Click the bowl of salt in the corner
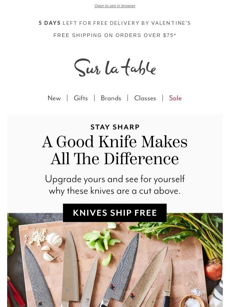The height and width of the screenshot is (307, 230). click(x=192, y=301)
